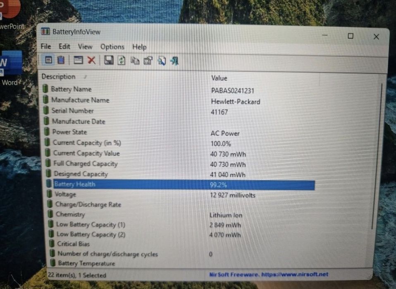
Task: Open the Options menu
Action: 112,47
